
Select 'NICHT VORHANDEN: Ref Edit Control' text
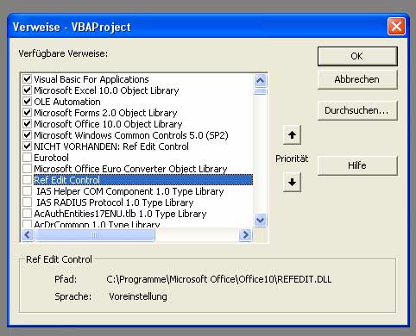coord(111,146)
